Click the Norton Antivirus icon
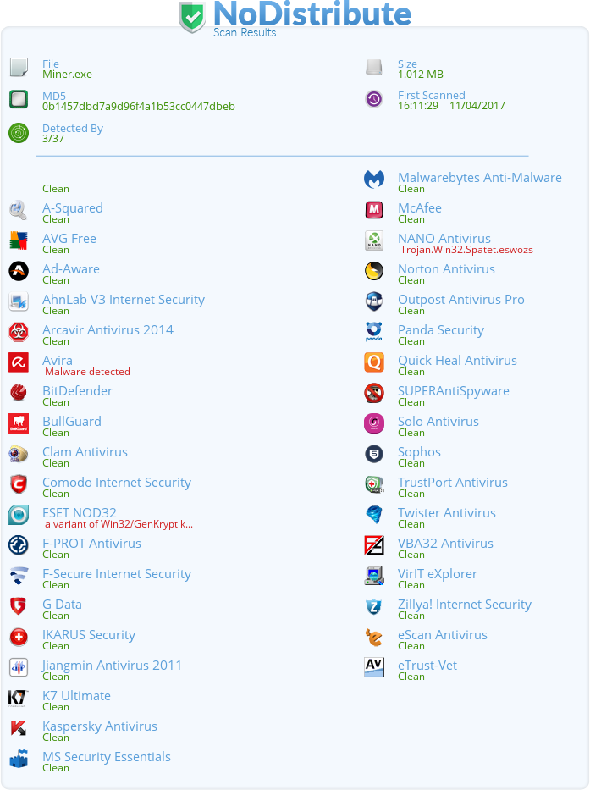 pyautogui.click(x=374, y=271)
